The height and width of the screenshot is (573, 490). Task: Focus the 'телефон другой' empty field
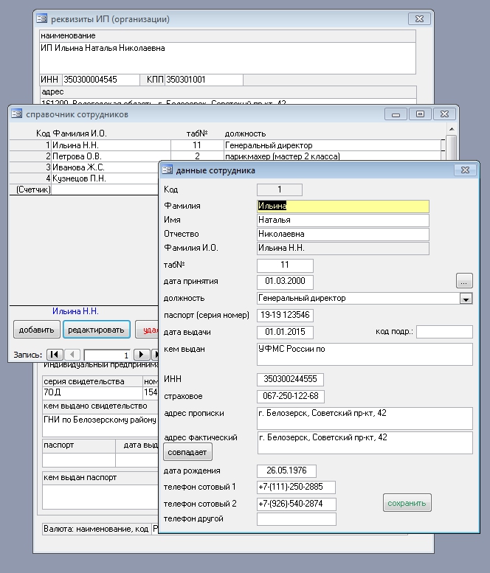point(296,519)
